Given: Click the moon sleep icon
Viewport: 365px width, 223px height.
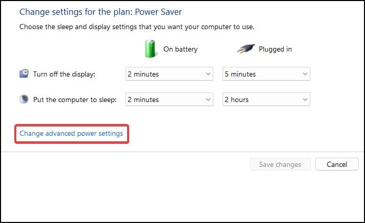Looking at the screenshot, I should pyautogui.click(x=24, y=99).
